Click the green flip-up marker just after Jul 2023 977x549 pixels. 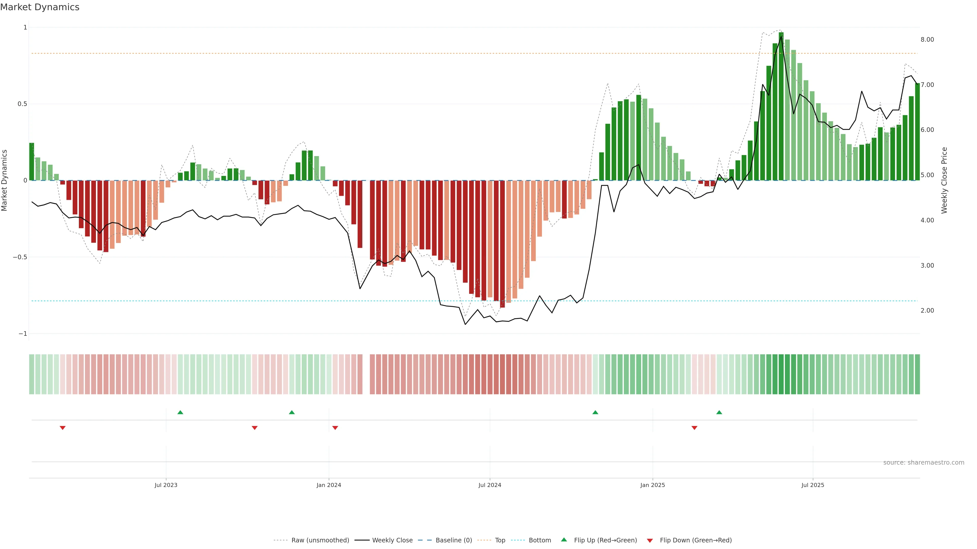pyautogui.click(x=180, y=412)
